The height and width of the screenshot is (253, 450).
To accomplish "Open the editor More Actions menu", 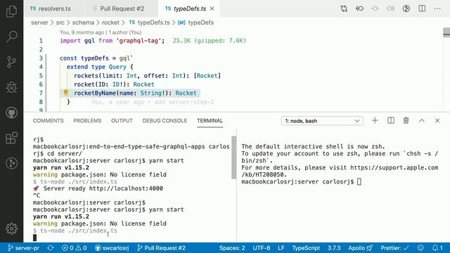I will coord(437,8).
